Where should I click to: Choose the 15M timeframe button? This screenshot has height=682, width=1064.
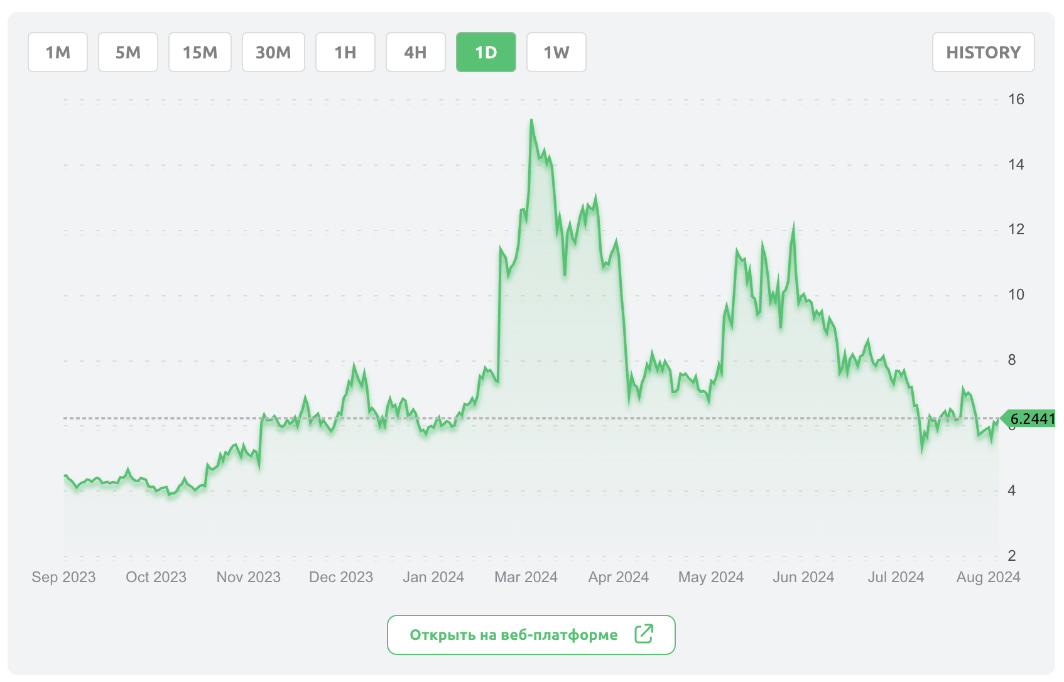[x=200, y=52]
